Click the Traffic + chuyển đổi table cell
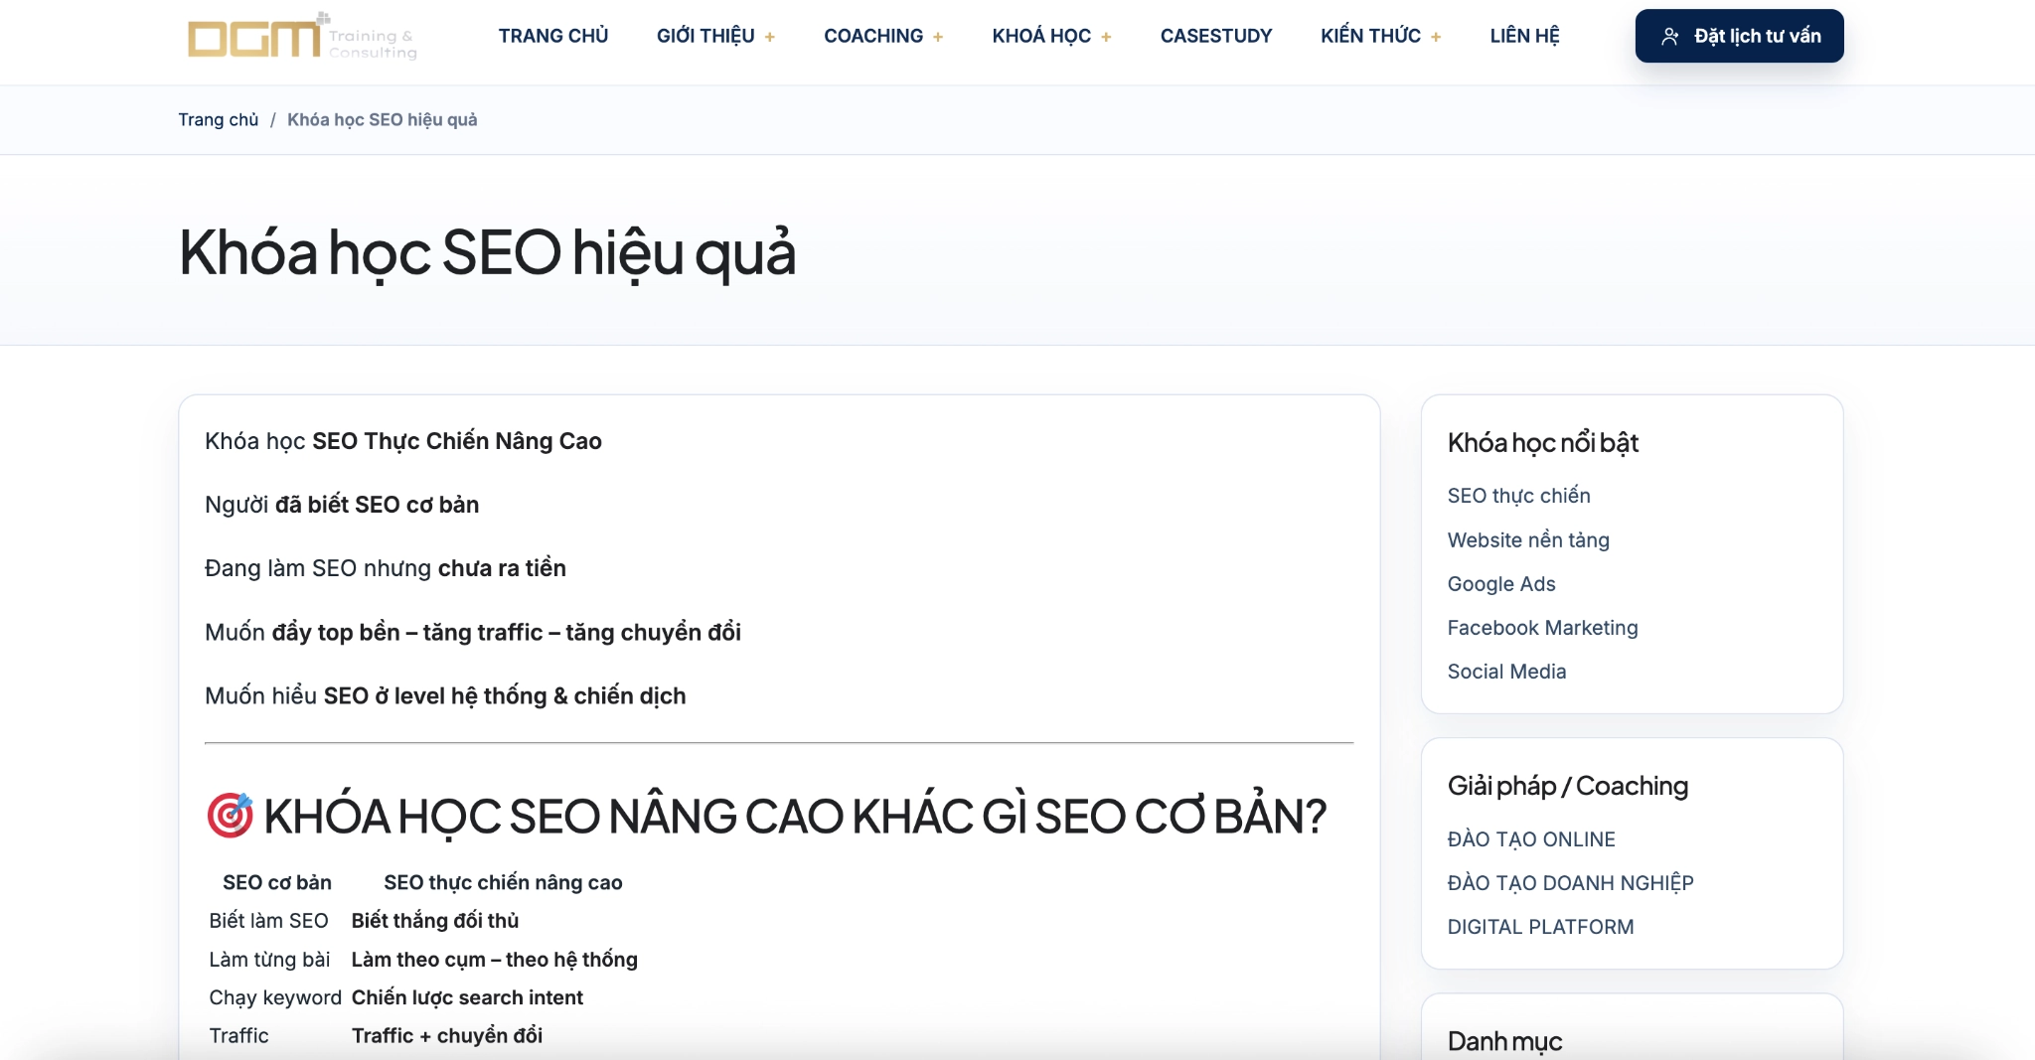 pos(447,1035)
